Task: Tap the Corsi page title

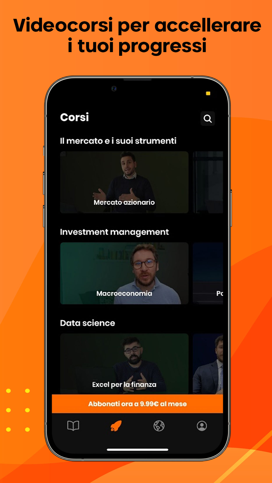Action: [74, 117]
